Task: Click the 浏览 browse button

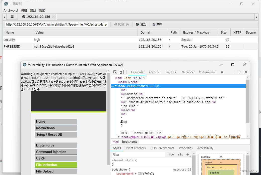Action: [141, 24]
